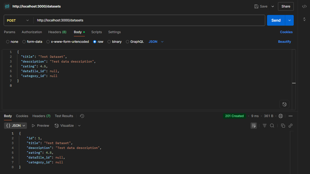Open the code snippet panel icon
Viewport: 310px width, 174px height.
[x=304, y=6]
